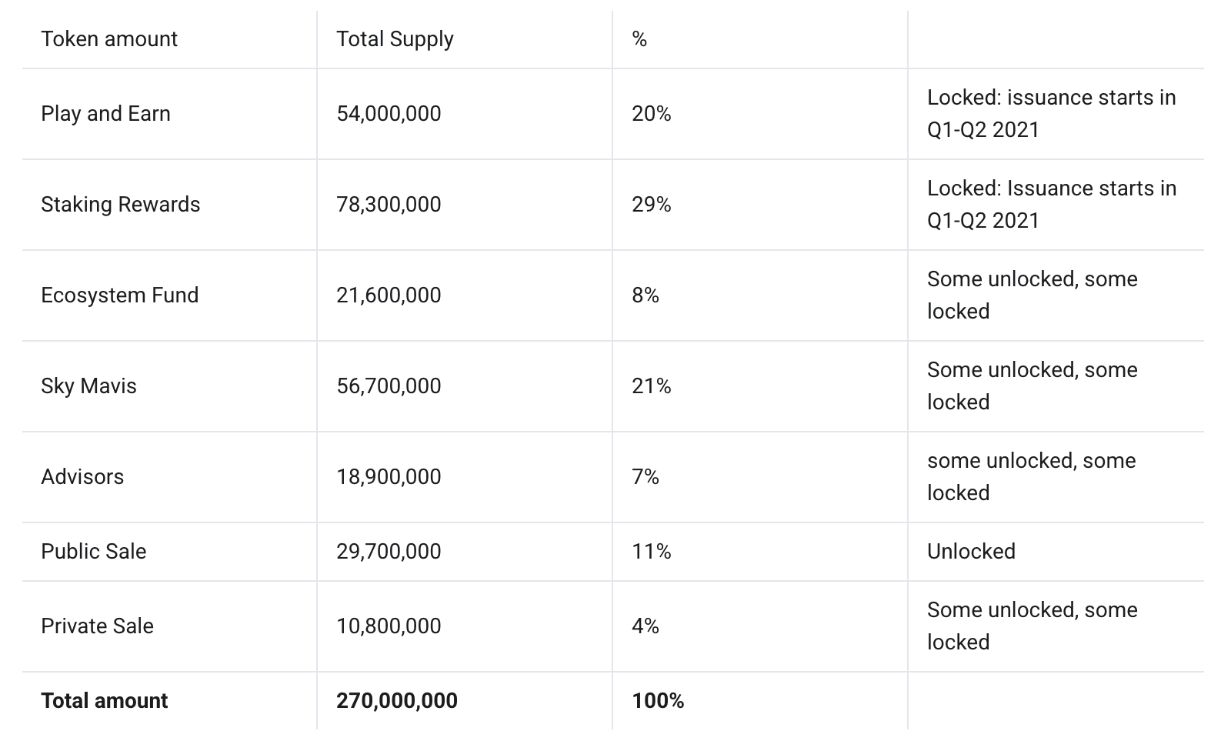Select the "Play and Earn" row label
The image size is (1231, 751).
pos(105,114)
